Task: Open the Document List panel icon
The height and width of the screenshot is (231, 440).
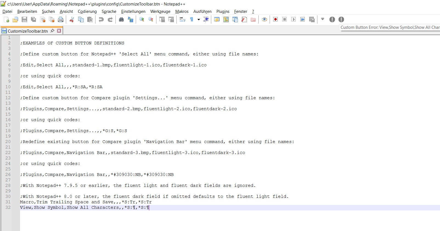Action: (235, 19)
